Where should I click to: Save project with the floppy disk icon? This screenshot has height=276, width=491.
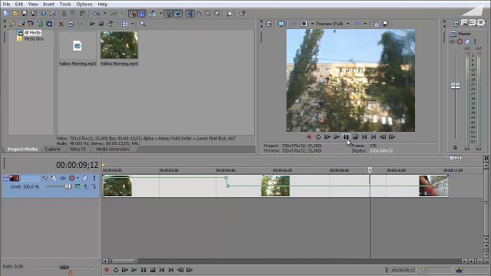click(x=25, y=14)
